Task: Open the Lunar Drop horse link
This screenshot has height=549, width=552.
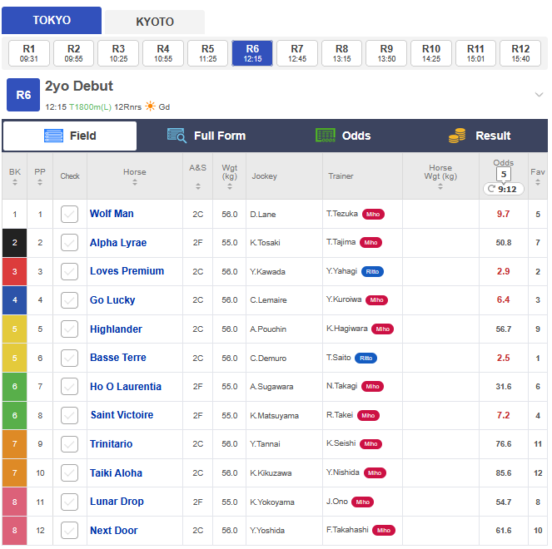Action: 117,502
